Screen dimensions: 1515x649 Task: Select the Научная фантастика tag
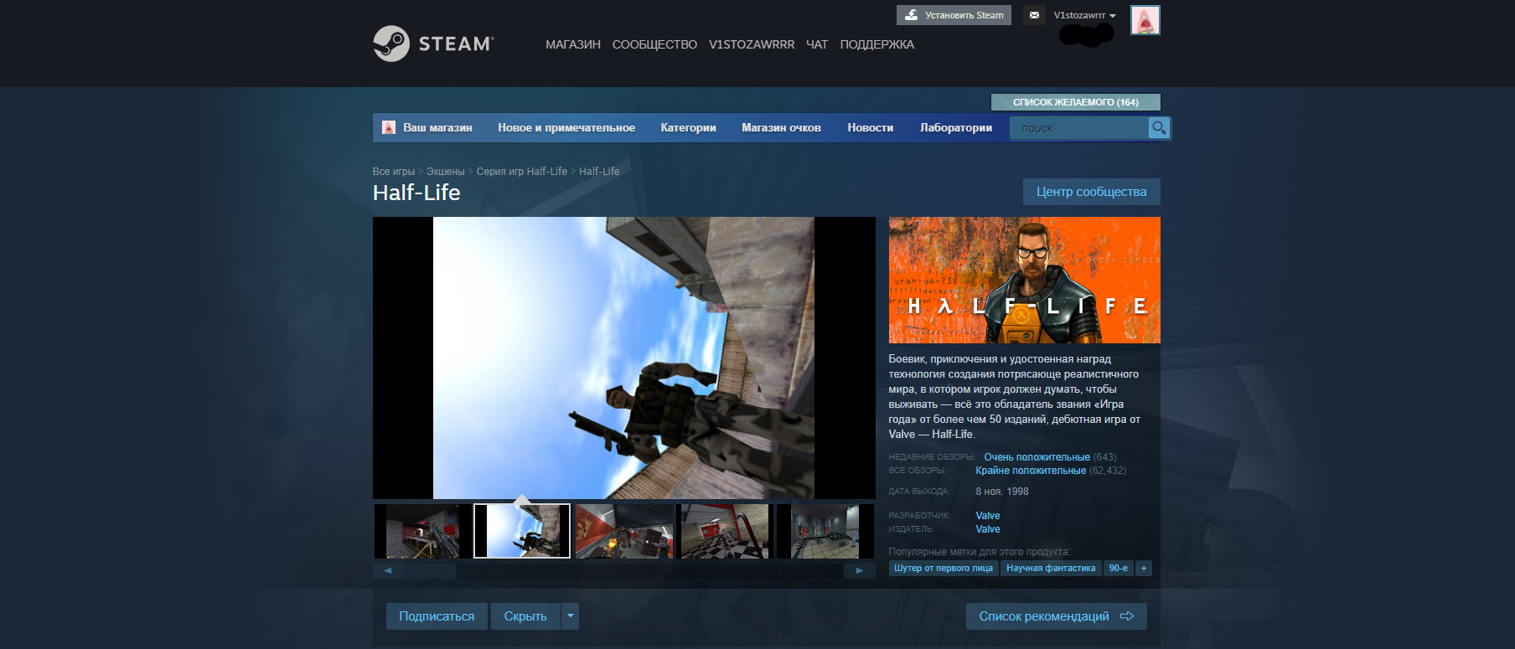click(1051, 568)
